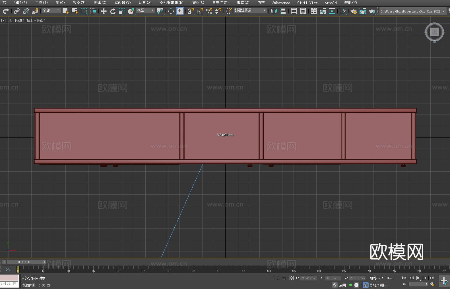Image resolution: width=450 pixels, height=289 pixels.
Task: Click the Isolate Selection toggle icon
Action: 276,278
